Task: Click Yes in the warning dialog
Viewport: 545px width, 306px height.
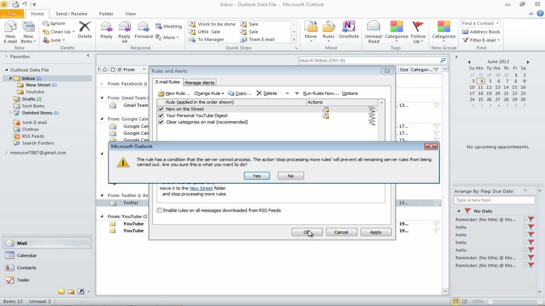Action: click(x=257, y=176)
